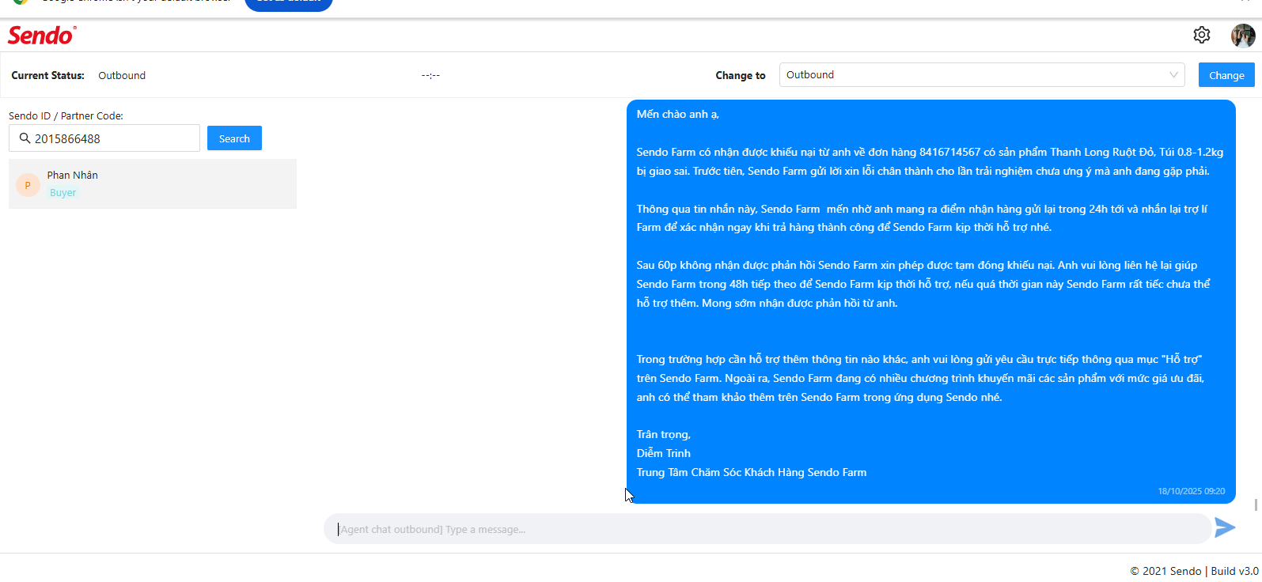Viewport: 1262px width, 582px height.
Task: Open the user profile avatar
Action: [1243, 36]
